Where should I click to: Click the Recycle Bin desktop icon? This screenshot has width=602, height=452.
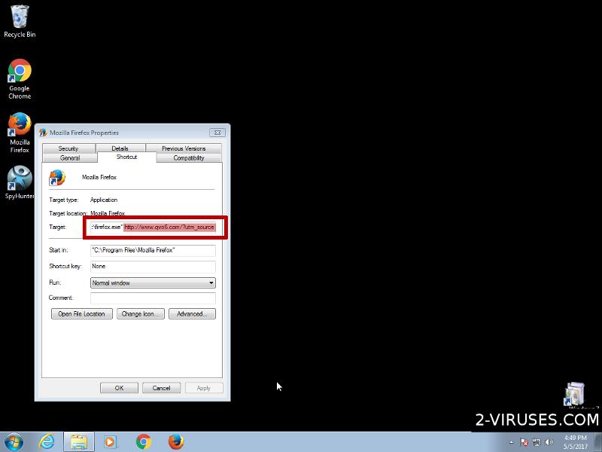pyautogui.click(x=20, y=21)
